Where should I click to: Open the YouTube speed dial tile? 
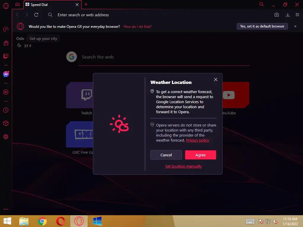[x=236, y=95]
